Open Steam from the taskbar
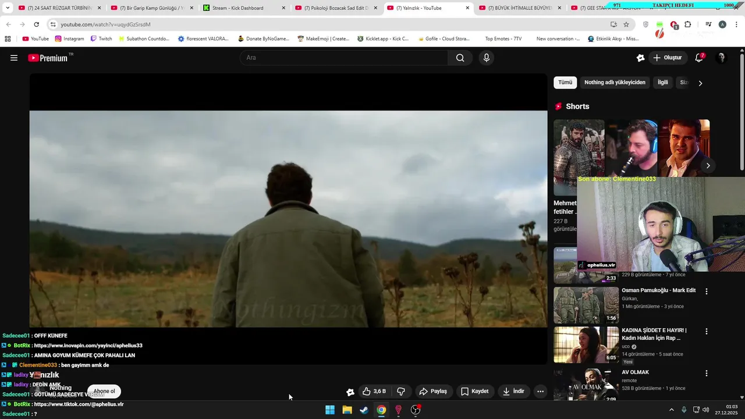The width and height of the screenshot is (745, 419). (x=364, y=410)
